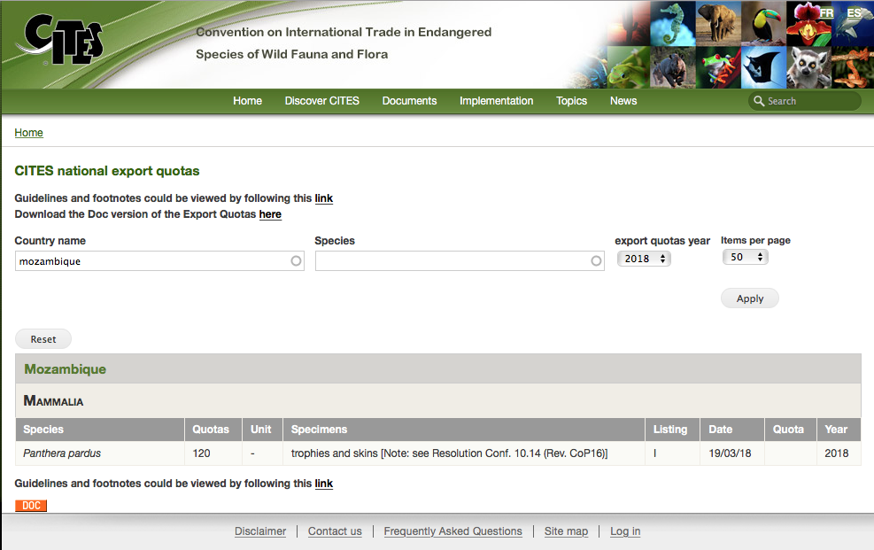Go to the Topics menu item
Image resolution: width=874 pixels, height=550 pixels.
pos(571,101)
